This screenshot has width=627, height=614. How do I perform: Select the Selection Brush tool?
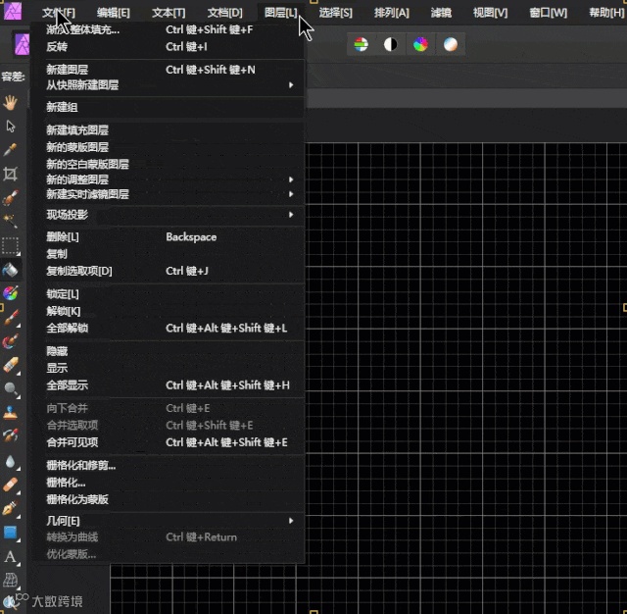pos(10,197)
